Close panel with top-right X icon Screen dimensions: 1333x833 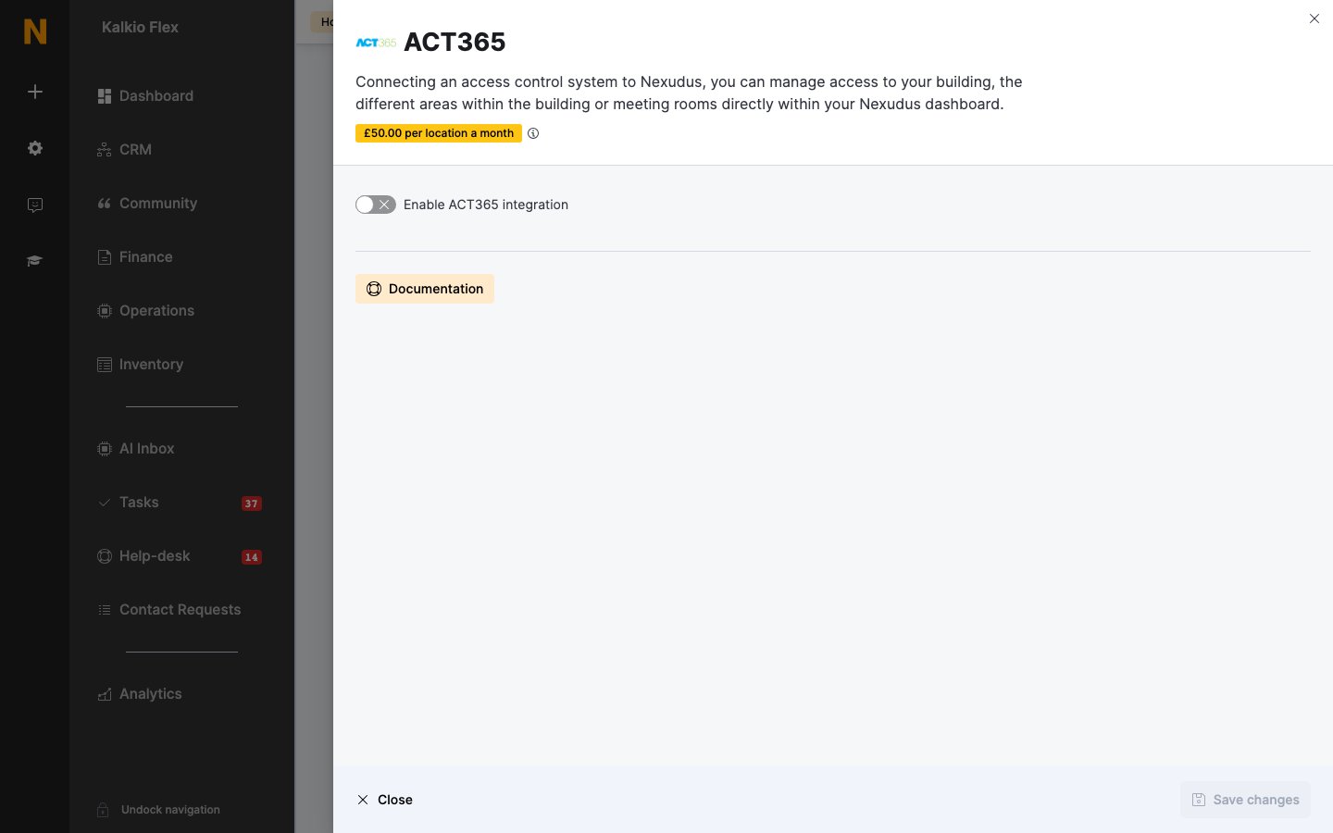[x=1314, y=19]
